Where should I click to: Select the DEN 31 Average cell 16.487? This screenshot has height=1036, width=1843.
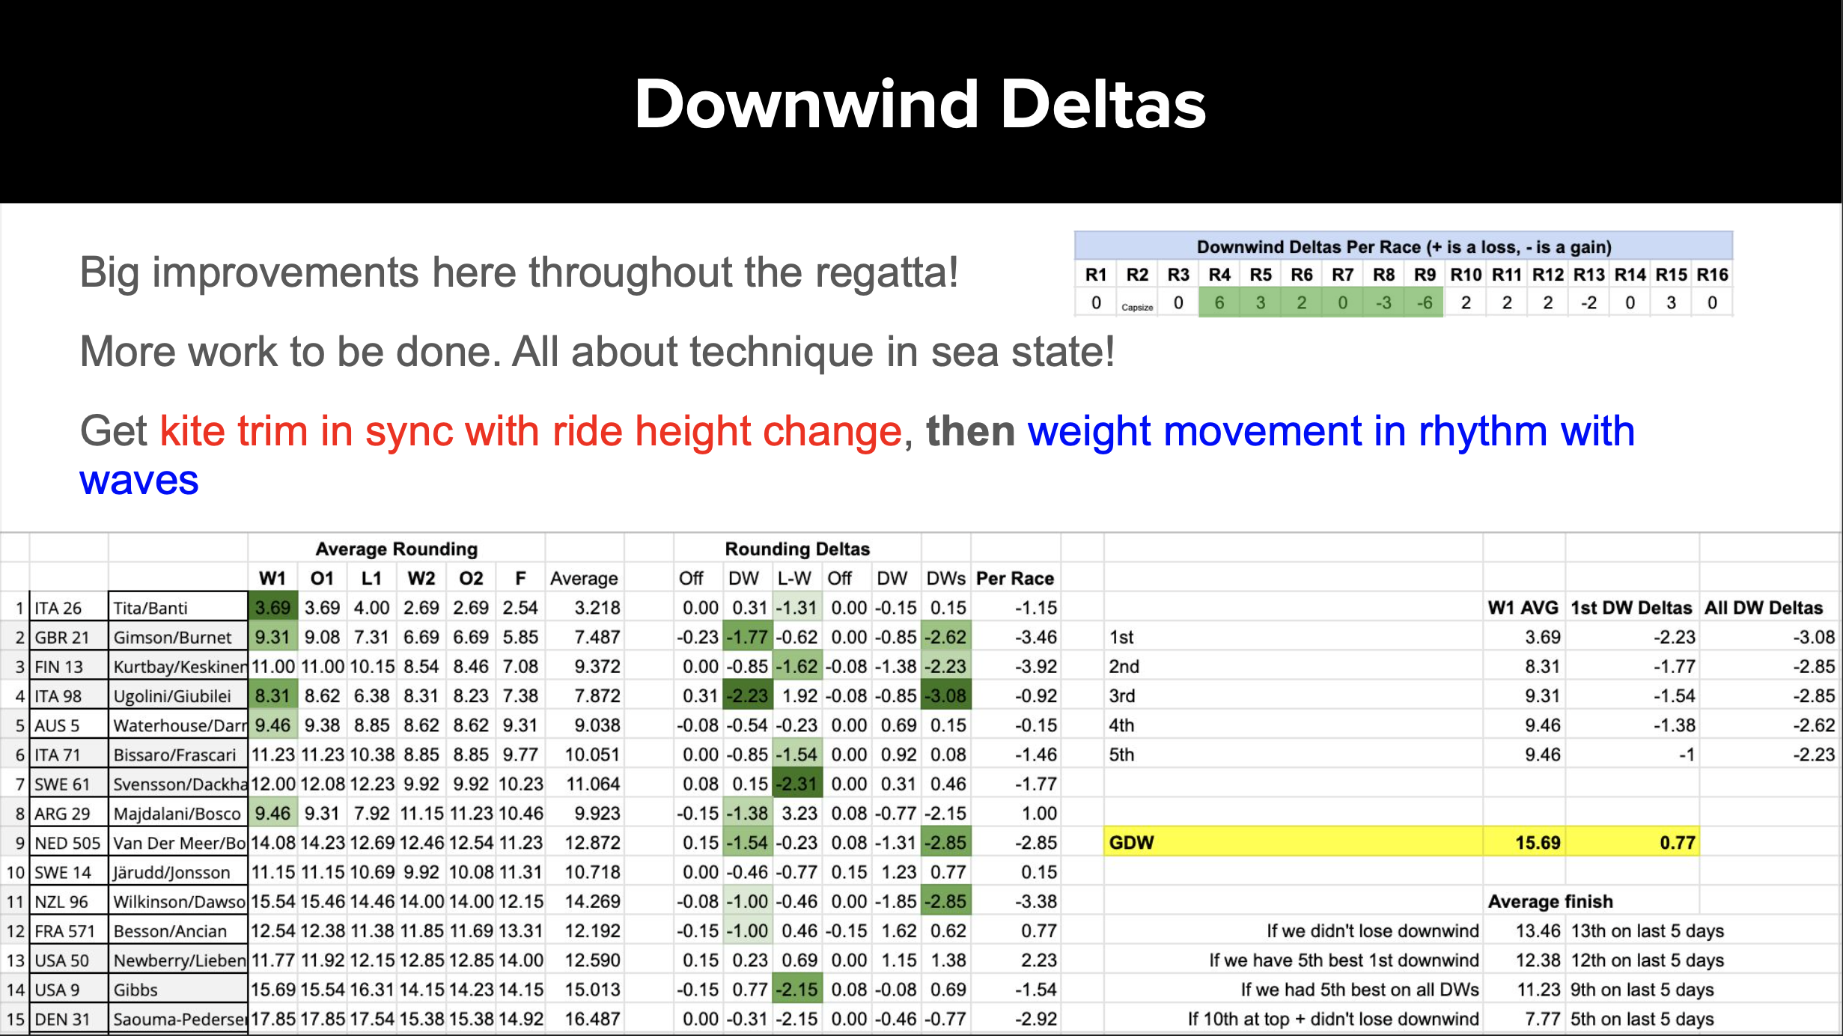[585, 1019]
